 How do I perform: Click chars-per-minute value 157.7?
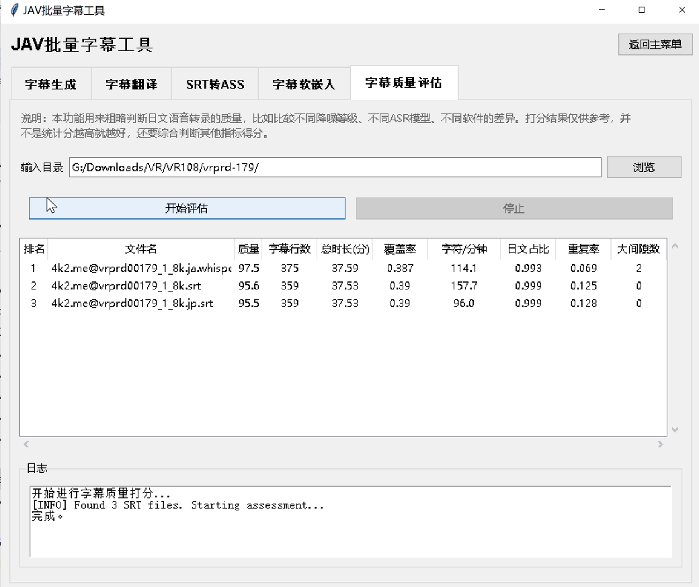(464, 285)
